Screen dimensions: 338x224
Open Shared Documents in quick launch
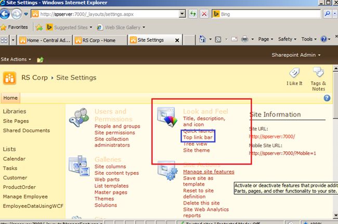(27, 130)
